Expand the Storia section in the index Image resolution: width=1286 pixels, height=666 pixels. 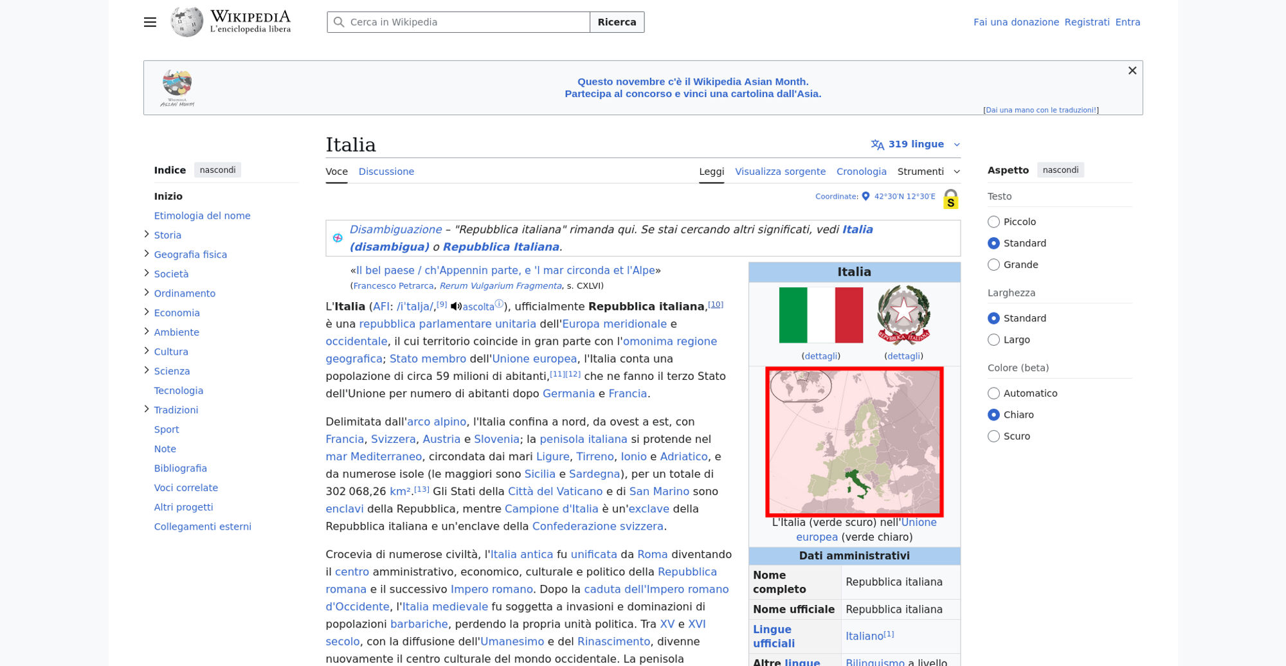click(147, 234)
